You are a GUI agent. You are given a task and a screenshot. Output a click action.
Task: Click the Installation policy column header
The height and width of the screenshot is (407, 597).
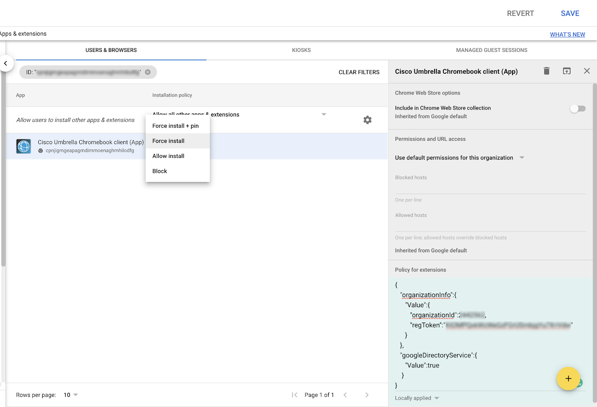pos(172,95)
